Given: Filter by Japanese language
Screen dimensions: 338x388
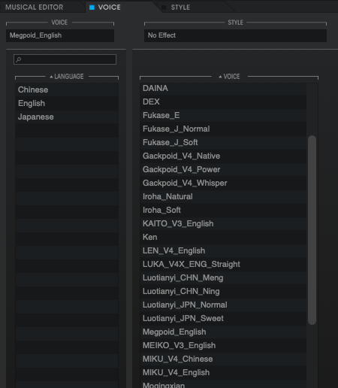Looking at the screenshot, I should point(67,117).
